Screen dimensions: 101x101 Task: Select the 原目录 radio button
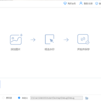point(3,98)
